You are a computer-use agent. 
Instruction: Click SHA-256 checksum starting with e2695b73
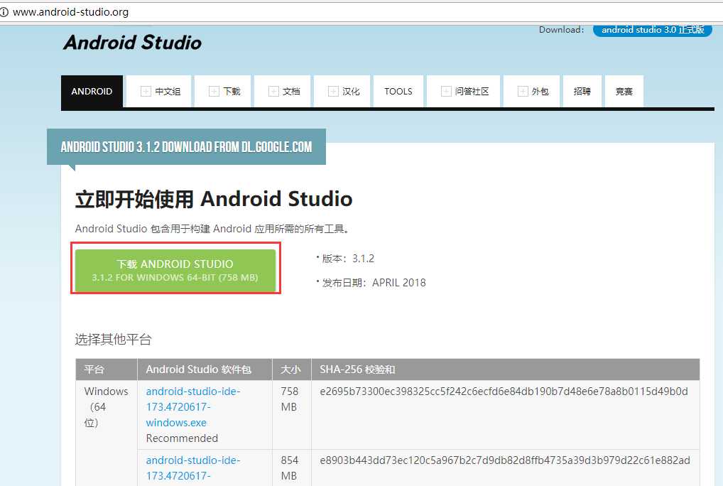coord(504,391)
